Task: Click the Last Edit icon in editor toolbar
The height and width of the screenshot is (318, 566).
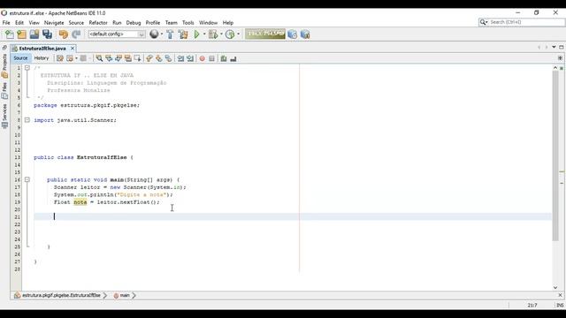Action: 60,58
